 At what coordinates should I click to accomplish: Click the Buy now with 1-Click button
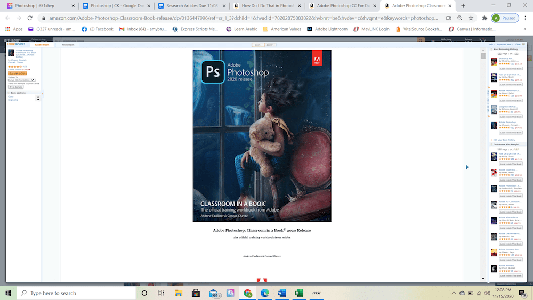point(18,74)
